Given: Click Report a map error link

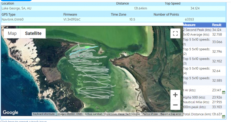Looking at the screenshot, I should coord(171,114).
